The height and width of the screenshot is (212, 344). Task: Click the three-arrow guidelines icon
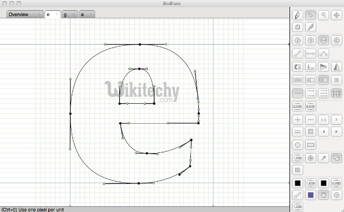323,93
